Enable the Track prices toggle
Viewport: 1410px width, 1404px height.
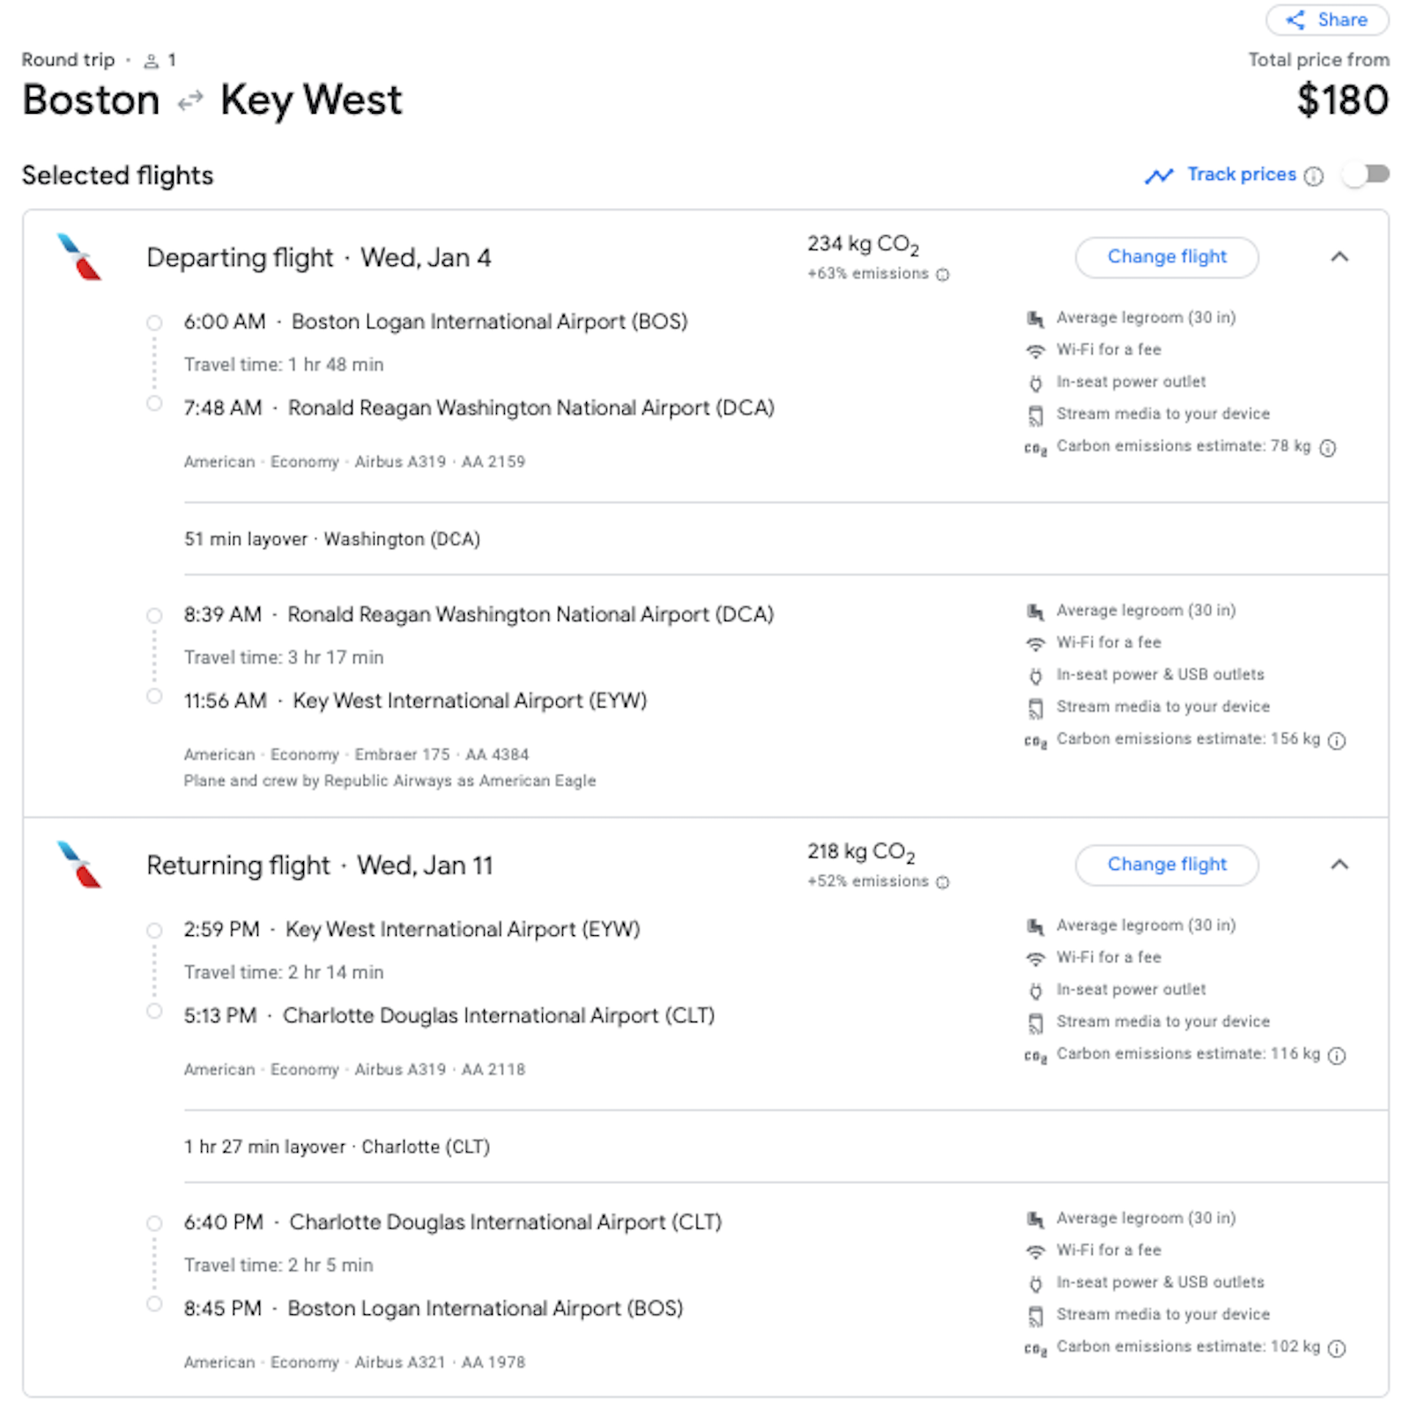tap(1364, 175)
